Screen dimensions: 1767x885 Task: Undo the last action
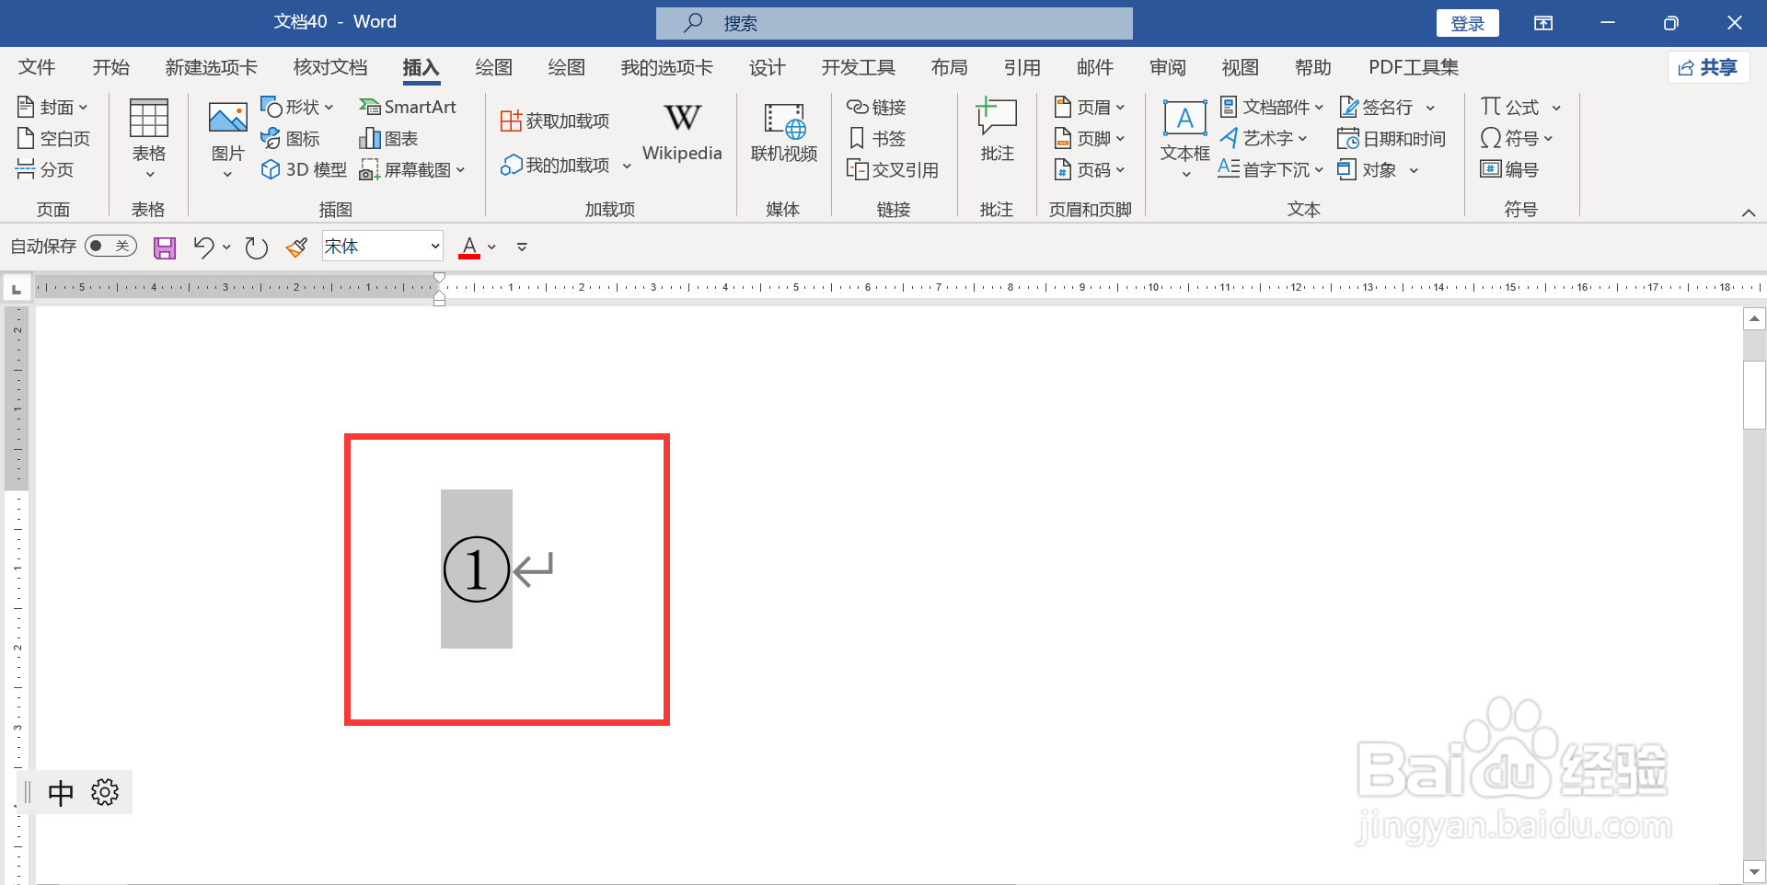tap(203, 247)
